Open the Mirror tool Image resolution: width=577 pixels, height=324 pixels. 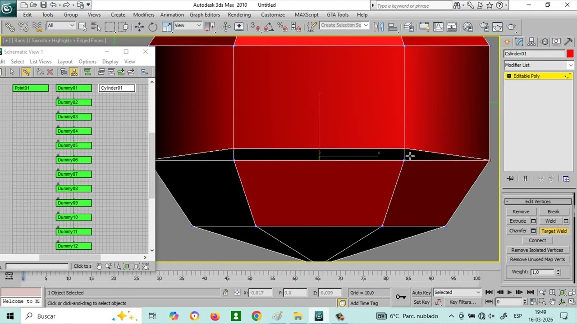tap(379, 27)
